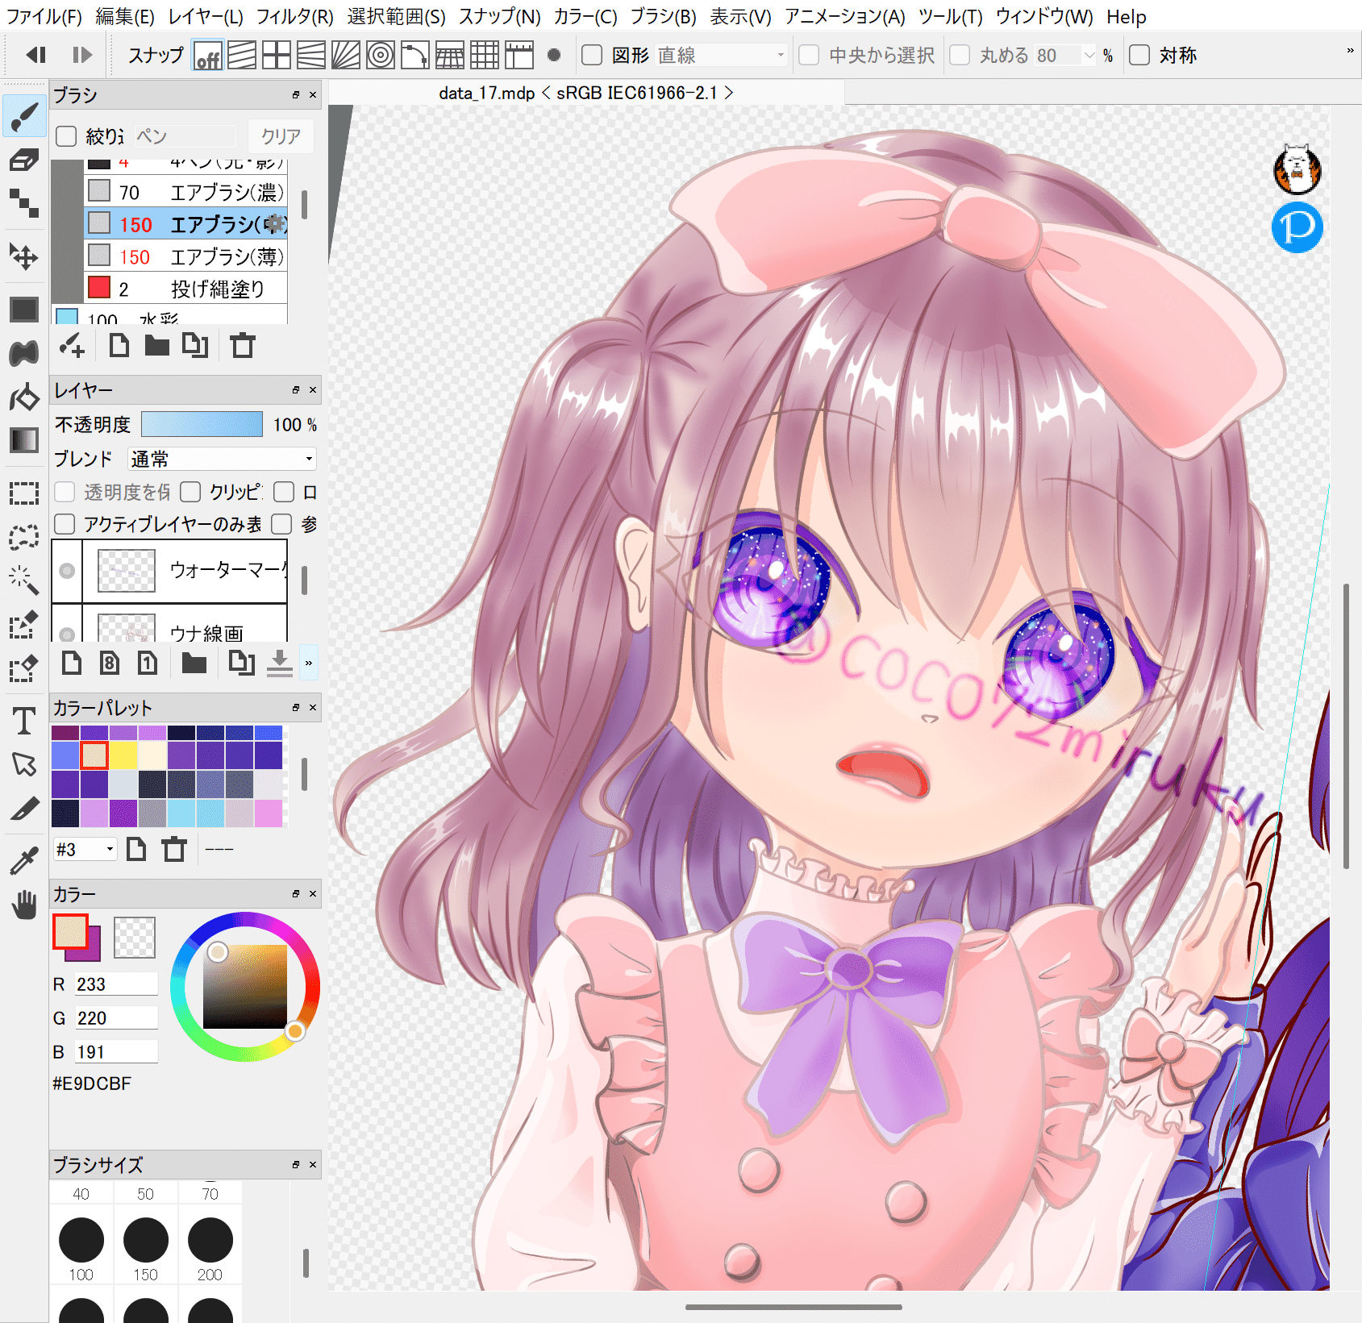Select the Hand pan tool
This screenshot has height=1323, width=1362.
pyautogui.click(x=24, y=905)
